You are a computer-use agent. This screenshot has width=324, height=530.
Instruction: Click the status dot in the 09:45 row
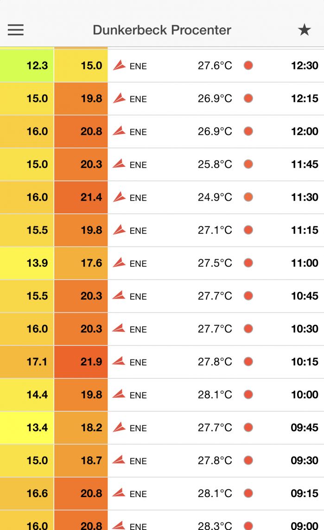pos(248,427)
